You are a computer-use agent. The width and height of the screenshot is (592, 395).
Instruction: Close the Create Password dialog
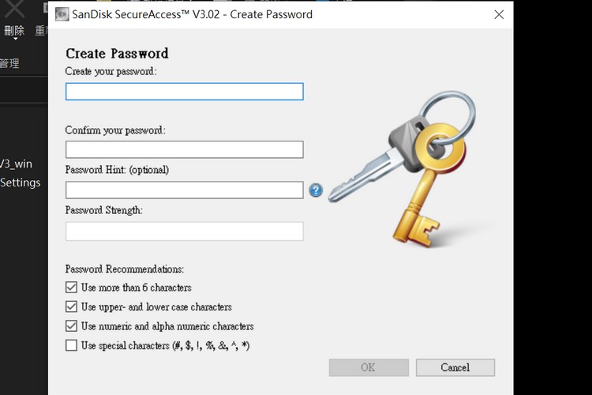[x=499, y=14]
